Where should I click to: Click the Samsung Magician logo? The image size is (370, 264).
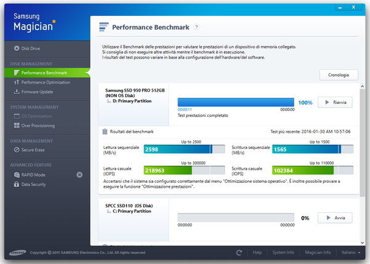click(x=34, y=23)
